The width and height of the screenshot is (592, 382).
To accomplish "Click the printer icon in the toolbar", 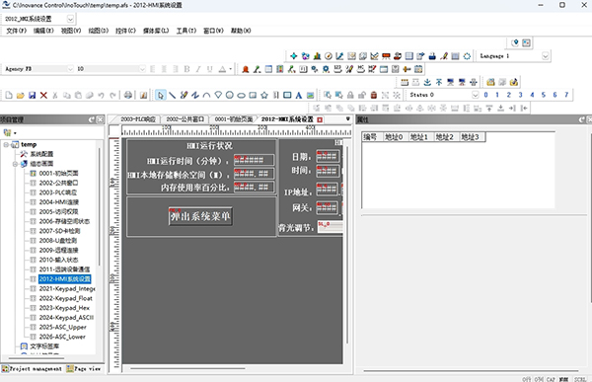I will pyautogui.click(x=128, y=95).
